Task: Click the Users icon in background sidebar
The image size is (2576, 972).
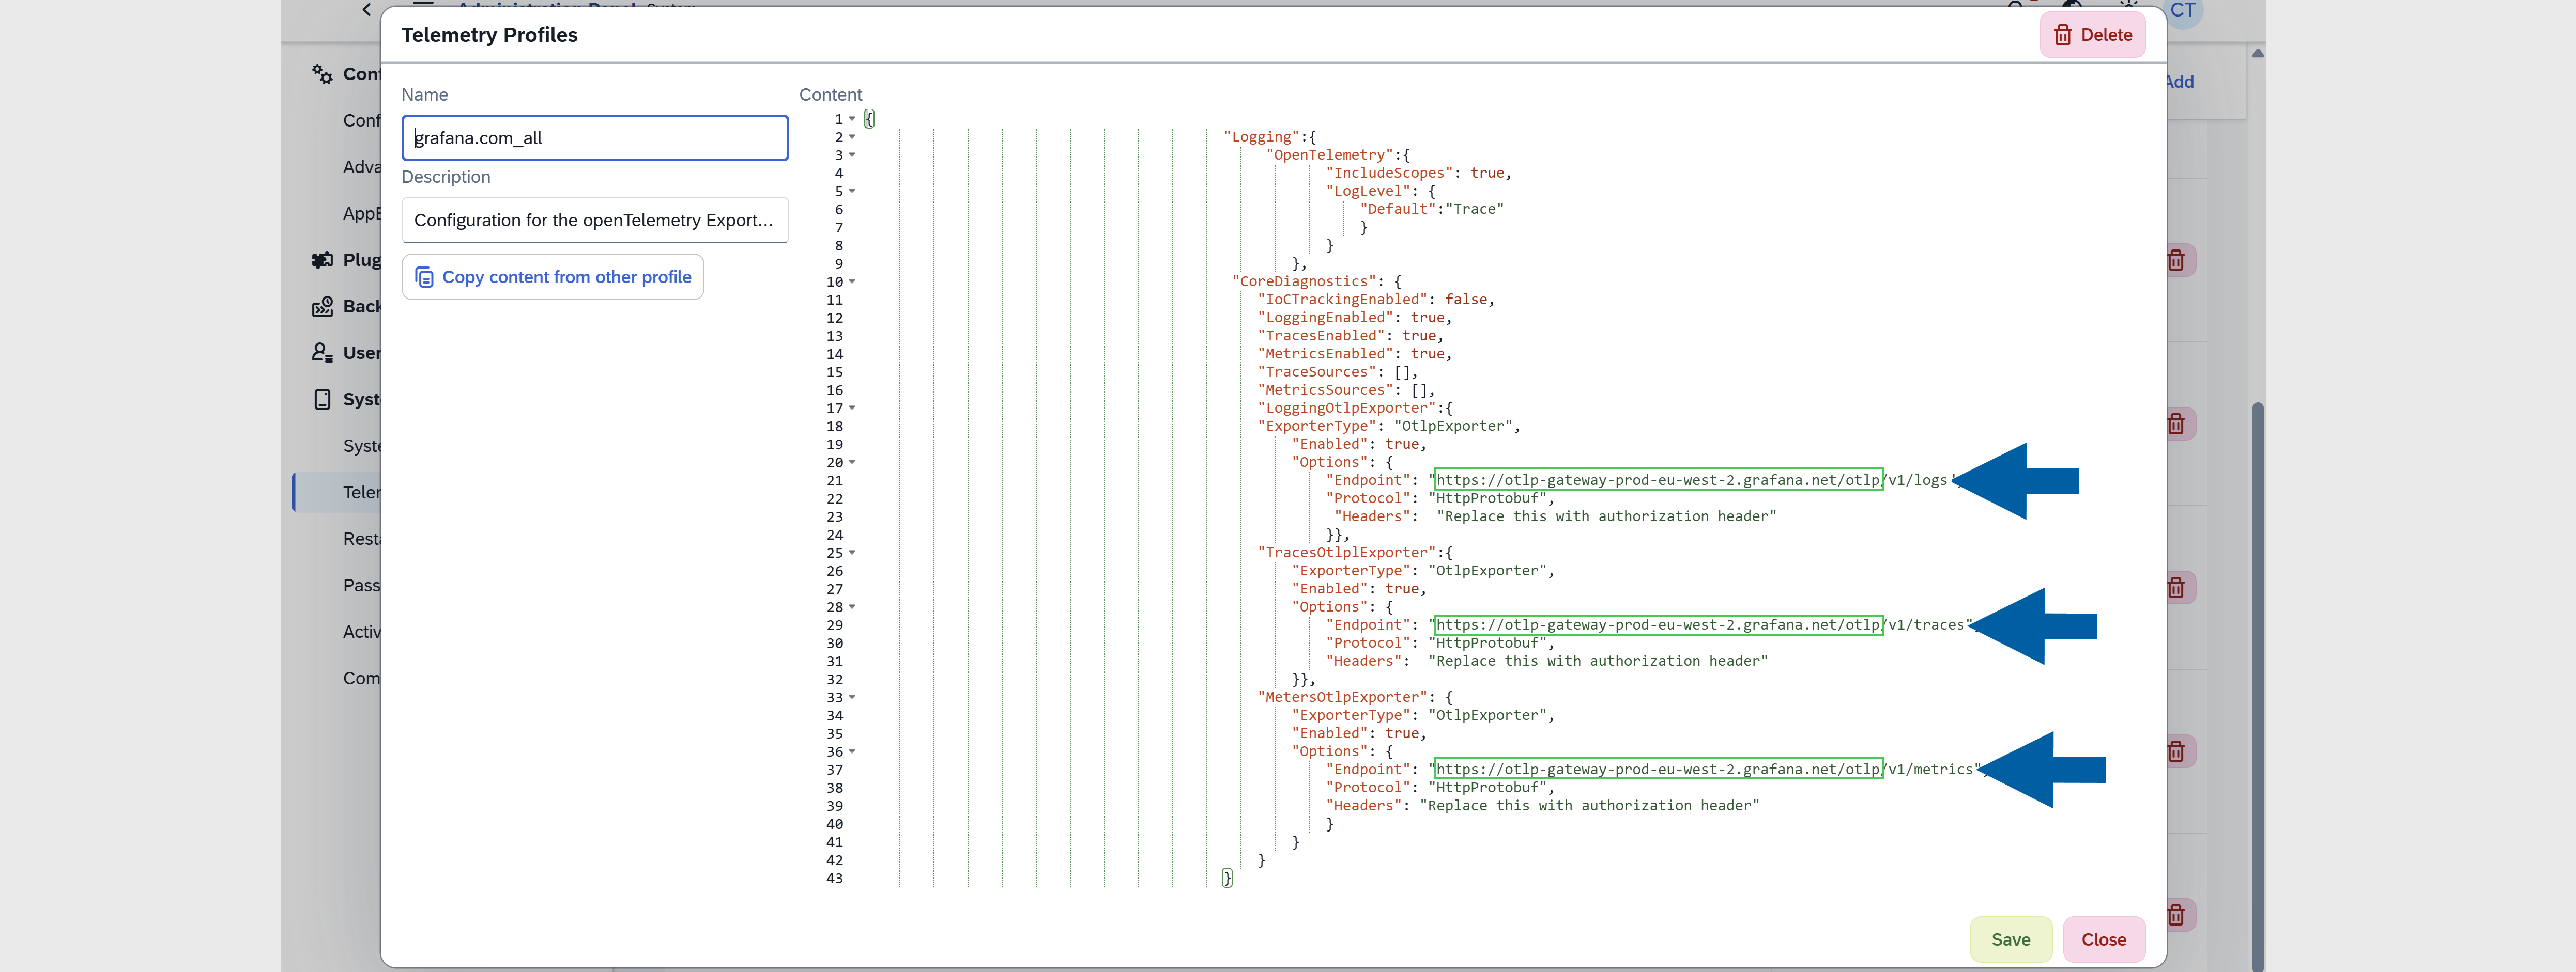Action: point(322,353)
